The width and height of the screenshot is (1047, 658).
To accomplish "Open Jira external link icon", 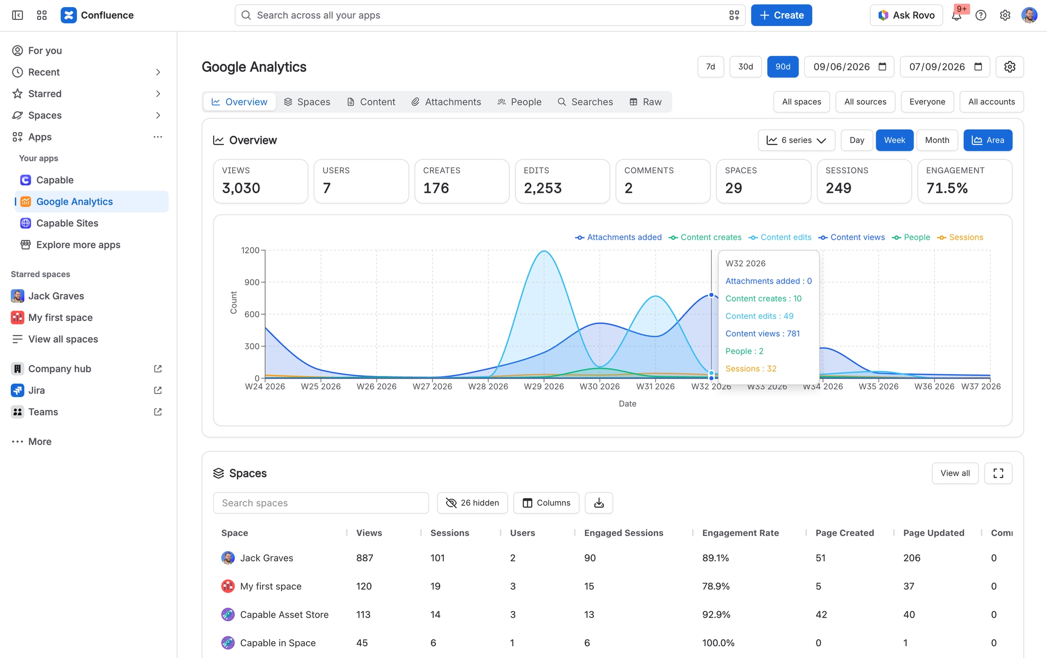I will point(158,390).
